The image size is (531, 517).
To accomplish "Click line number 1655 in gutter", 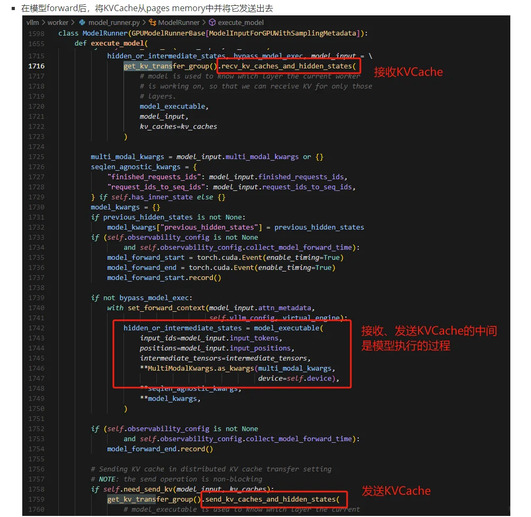I will click(x=36, y=43).
